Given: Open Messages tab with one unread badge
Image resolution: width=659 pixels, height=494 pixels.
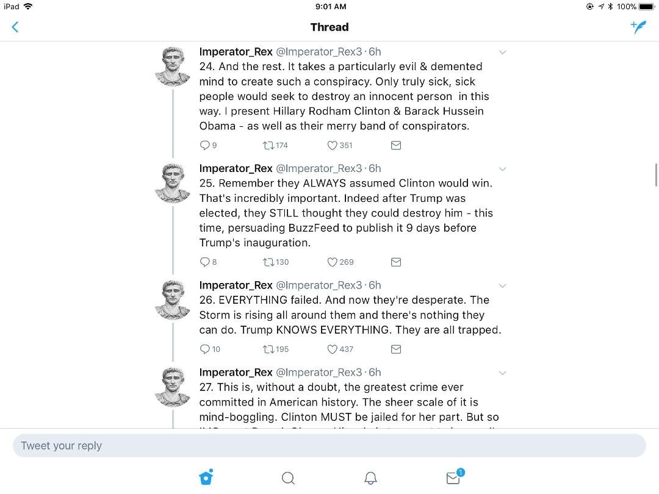Looking at the screenshot, I should pyautogui.click(x=455, y=477).
